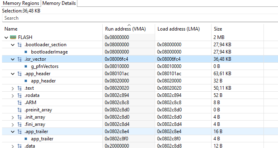Click the .bootloader_section section icon

point(19,45)
